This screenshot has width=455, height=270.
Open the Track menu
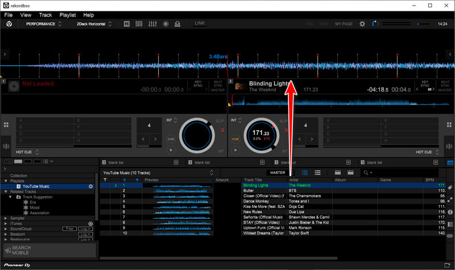45,15
